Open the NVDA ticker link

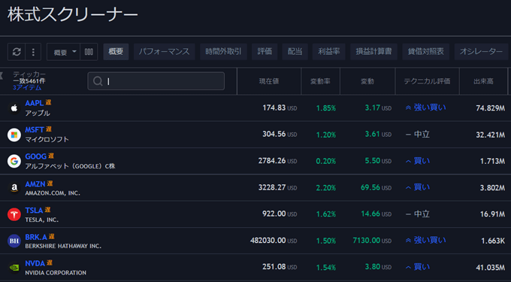point(35,263)
